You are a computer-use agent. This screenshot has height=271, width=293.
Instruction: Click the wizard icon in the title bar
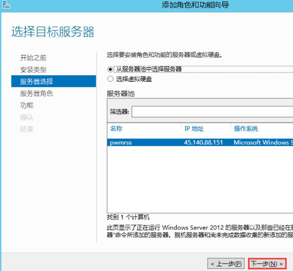(x=6, y=5)
